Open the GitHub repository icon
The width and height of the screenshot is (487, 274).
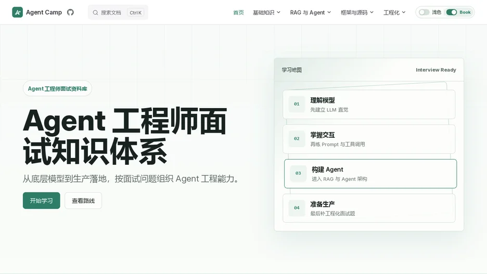[71, 12]
